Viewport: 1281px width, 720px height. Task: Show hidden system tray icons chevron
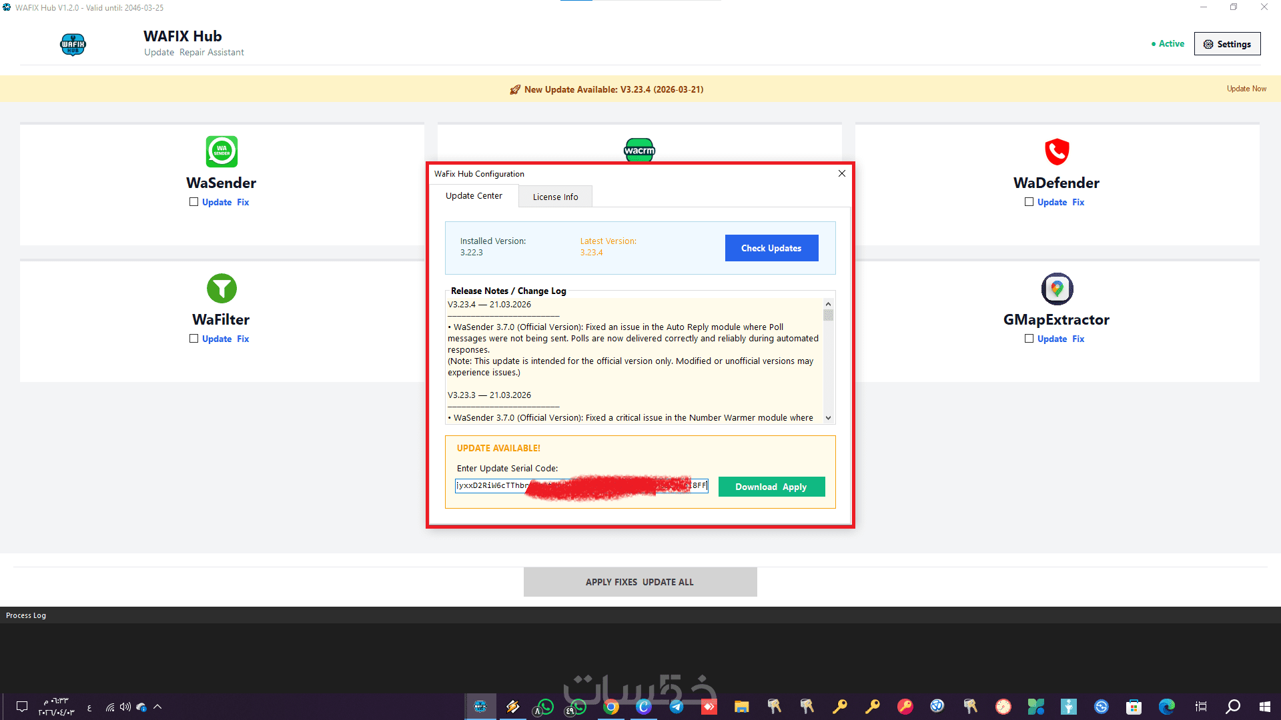pos(157,707)
